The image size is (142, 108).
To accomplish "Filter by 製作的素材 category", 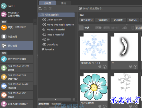I will [x=87, y=20].
